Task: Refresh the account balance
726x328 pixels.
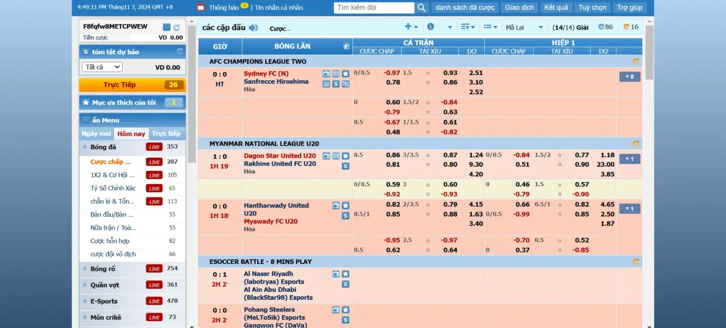Action: (176, 27)
